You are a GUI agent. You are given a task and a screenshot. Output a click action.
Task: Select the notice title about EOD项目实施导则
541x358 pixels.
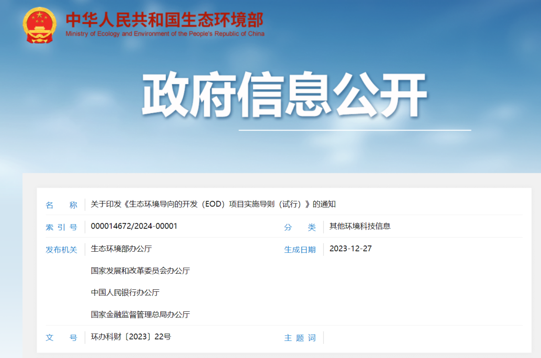[x=213, y=205]
